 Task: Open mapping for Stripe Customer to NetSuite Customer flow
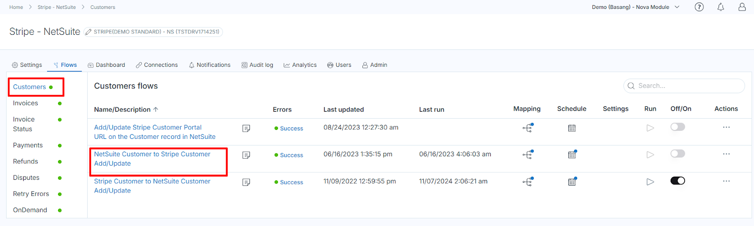pyautogui.click(x=527, y=182)
